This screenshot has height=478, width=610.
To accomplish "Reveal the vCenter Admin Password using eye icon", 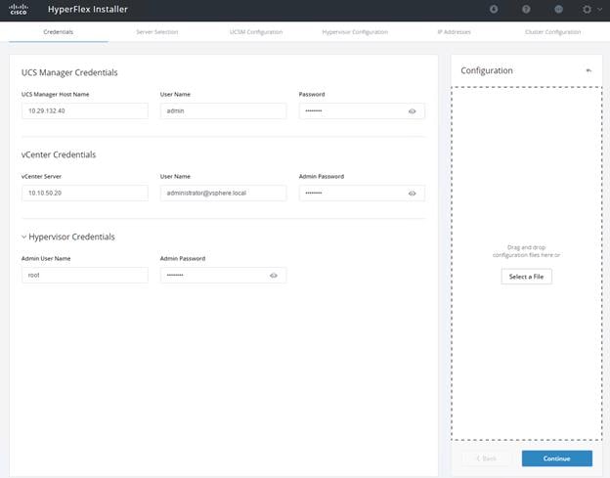I will click(x=412, y=194).
